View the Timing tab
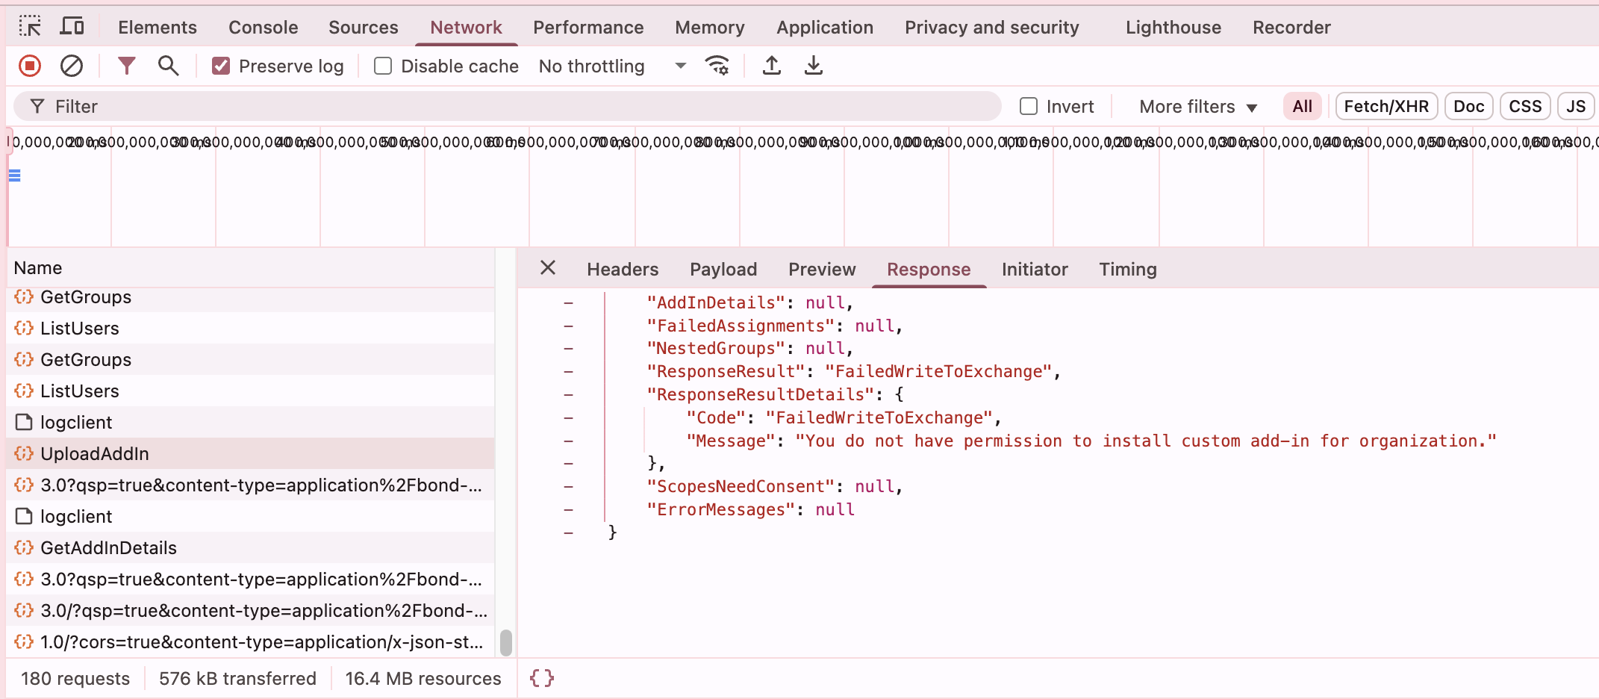1599x699 pixels. click(x=1128, y=269)
